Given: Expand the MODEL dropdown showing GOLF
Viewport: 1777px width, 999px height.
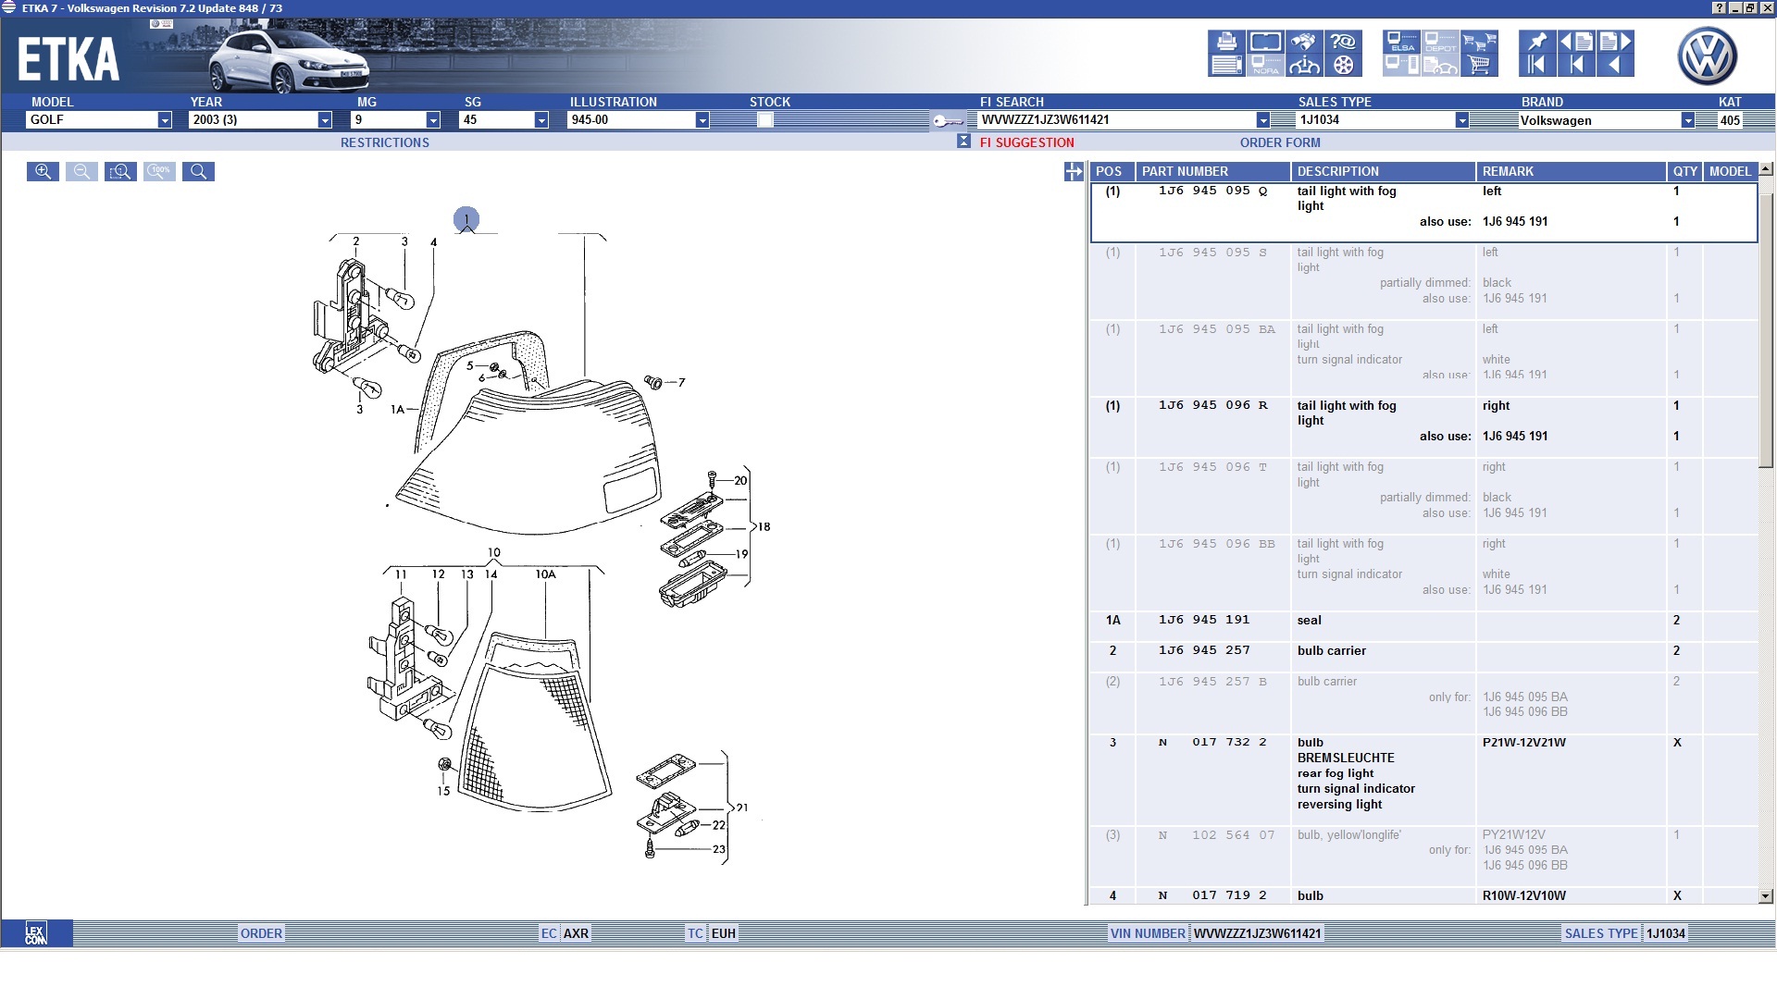Looking at the screenshot, I should pos(165,120).
